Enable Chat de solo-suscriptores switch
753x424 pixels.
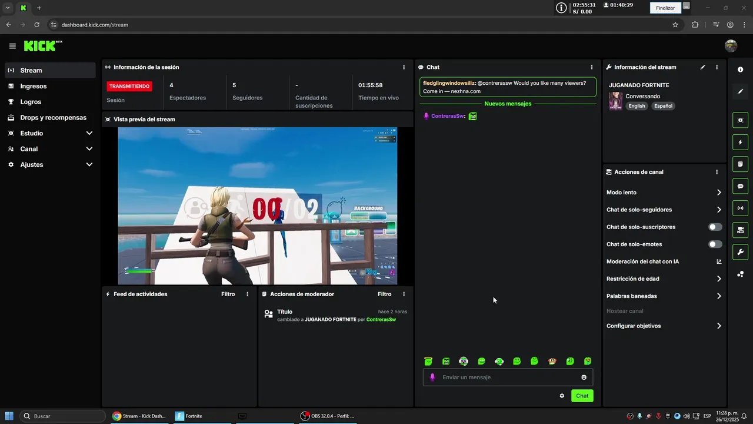tap(715, 227)
